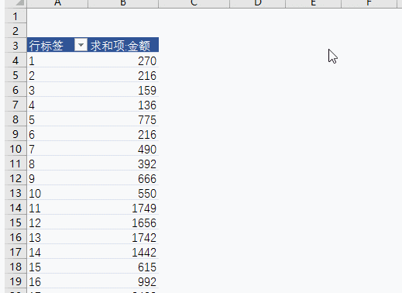This screenshot has width=402, height=293.
Task: Select row header 14
Action: tap(15, 208)
